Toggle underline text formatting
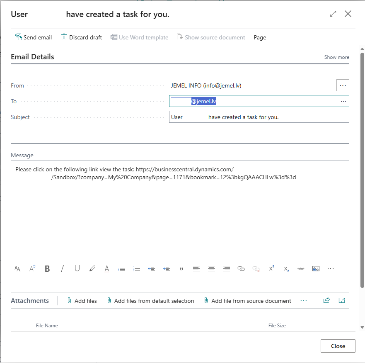The height and width of the screenshot is (363, 365). coord(77,269)
